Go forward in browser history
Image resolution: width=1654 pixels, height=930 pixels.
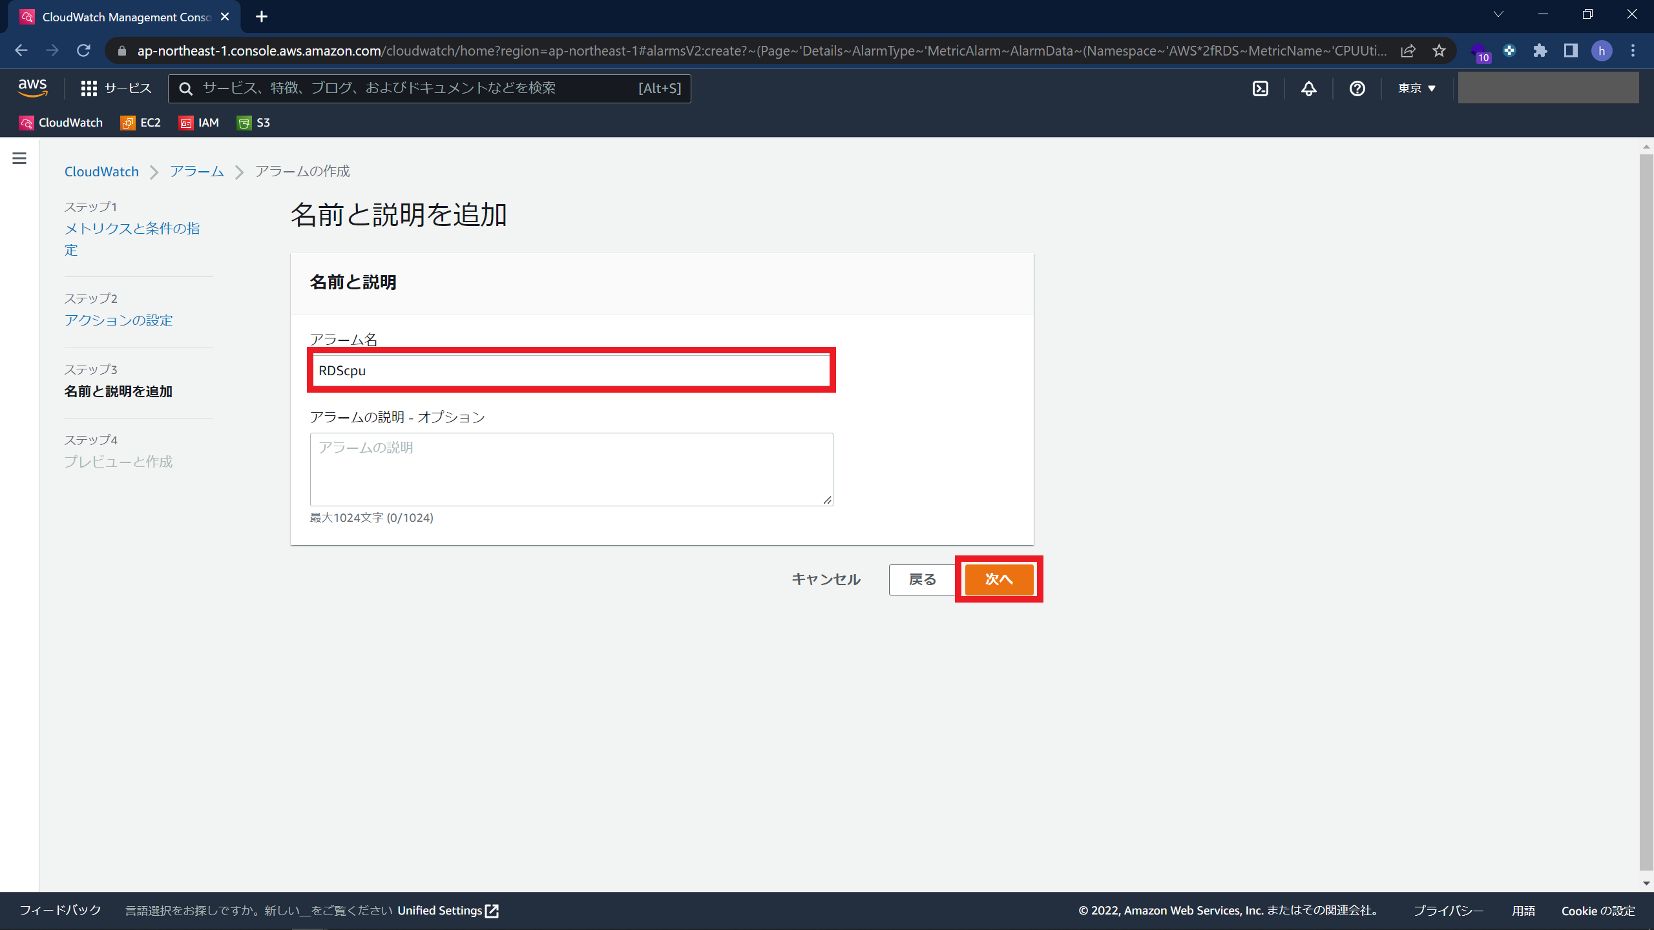point(52,50)
